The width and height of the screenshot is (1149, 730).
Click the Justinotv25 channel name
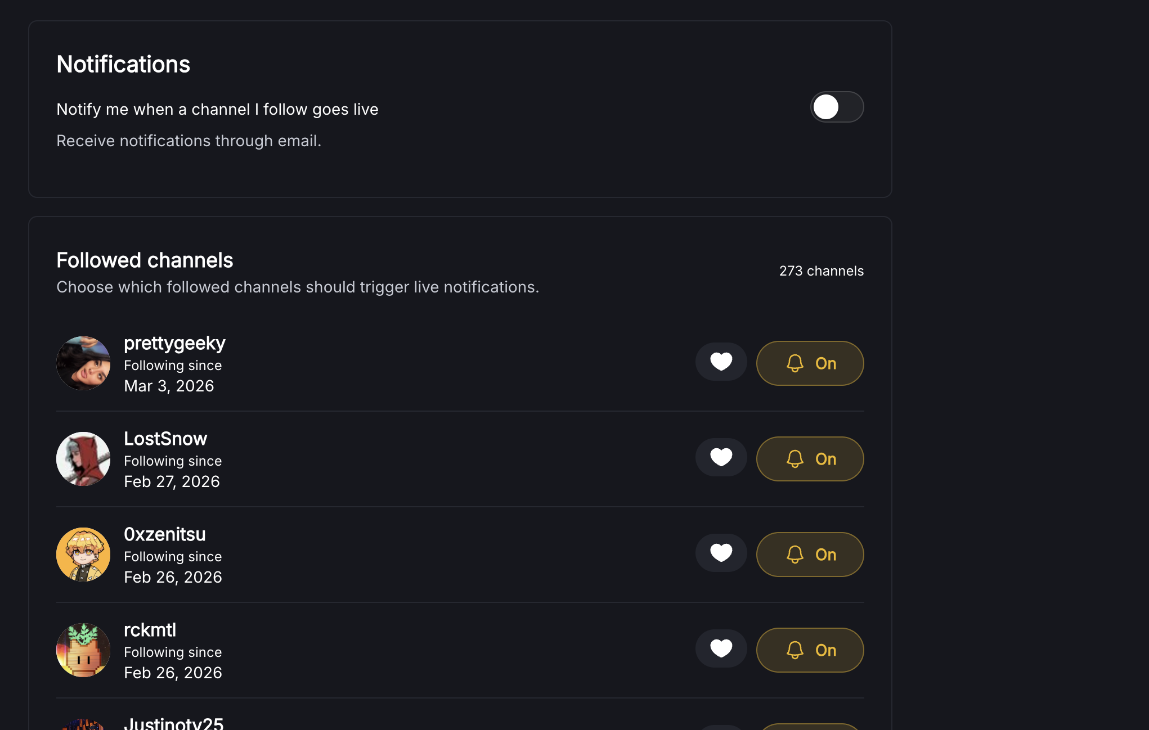(173, 723)
